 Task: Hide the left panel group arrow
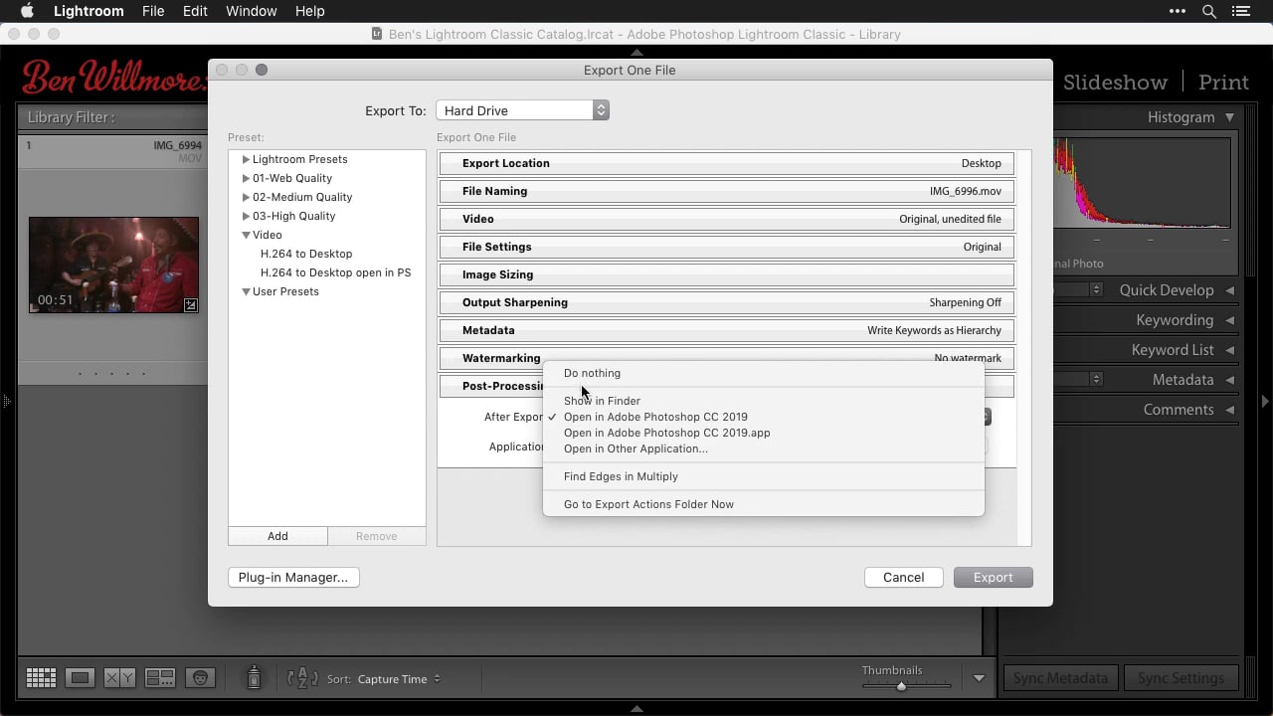click(6, 402)
